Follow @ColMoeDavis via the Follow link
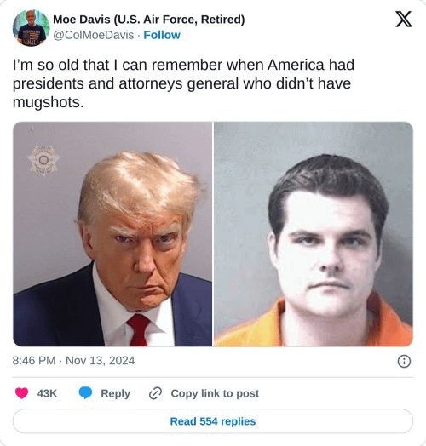This screenshot has width=426, height=446. coord(162,35)
